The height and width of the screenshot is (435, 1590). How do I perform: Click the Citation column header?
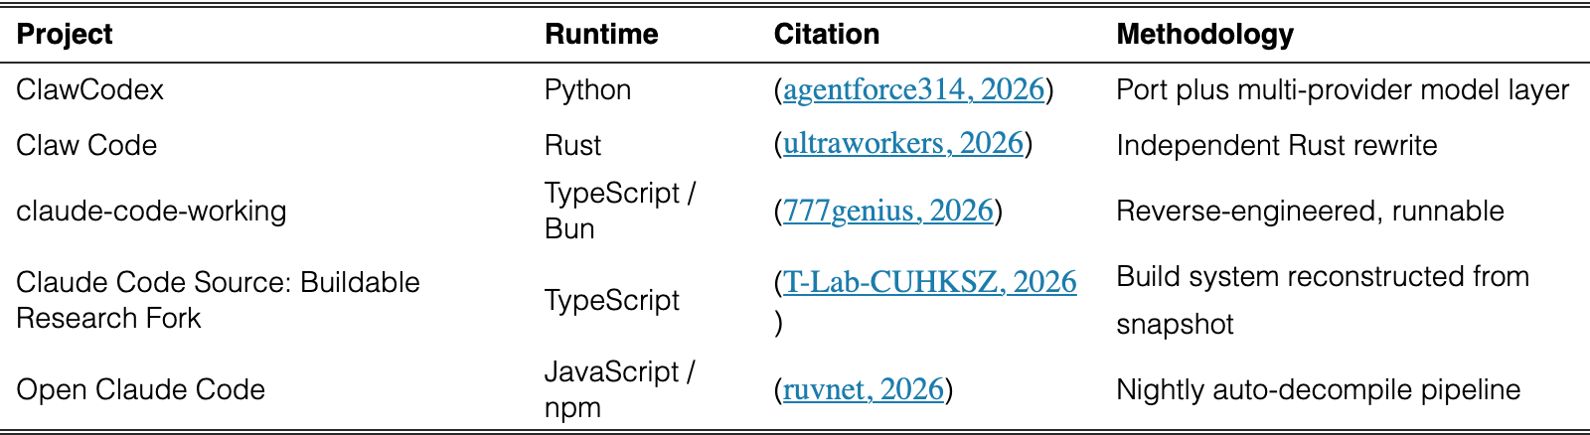click(x=827, y=34)
